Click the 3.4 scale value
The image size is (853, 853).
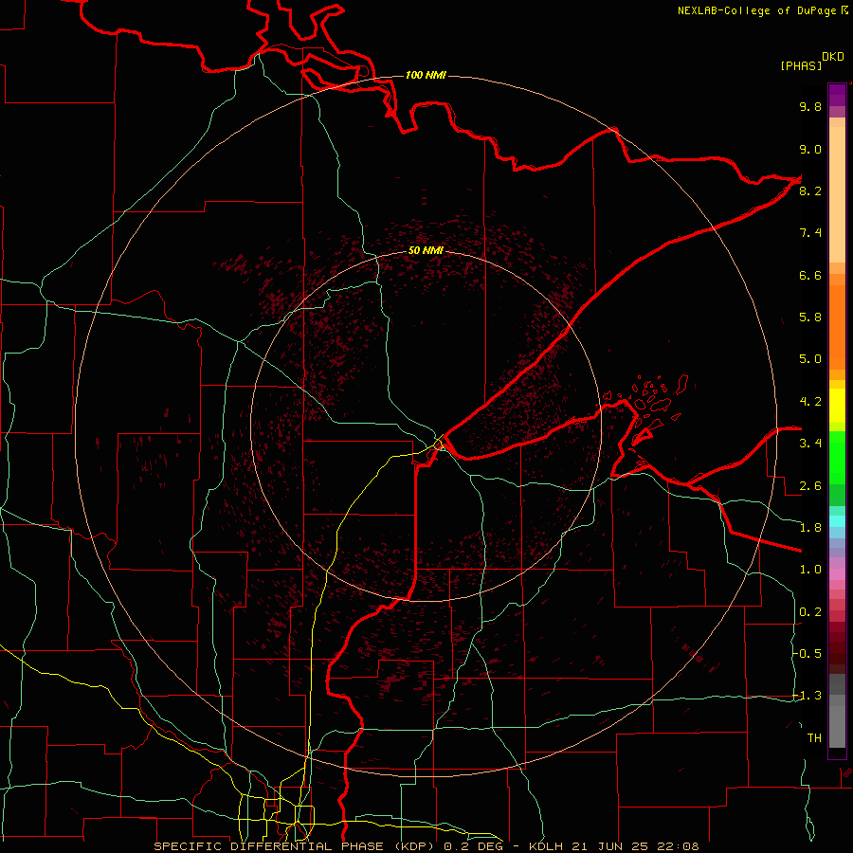coord(810,444)
